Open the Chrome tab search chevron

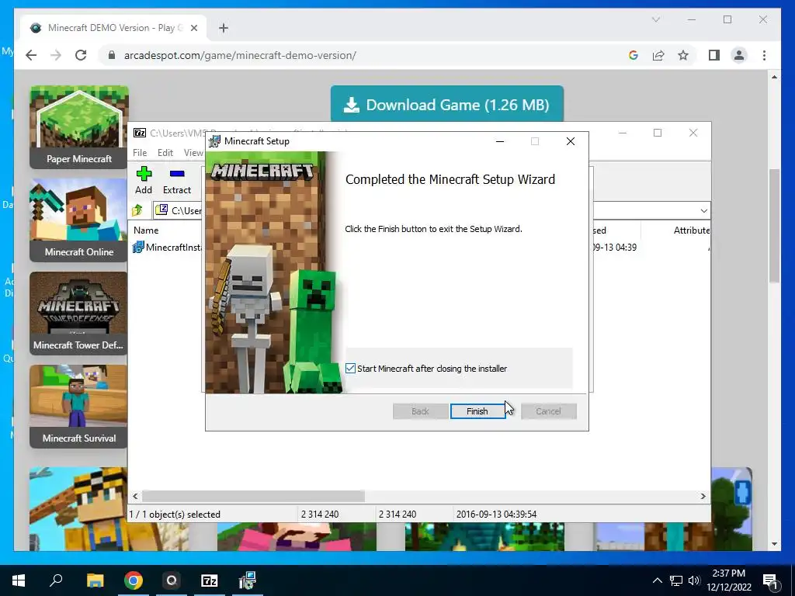[655, 19]
